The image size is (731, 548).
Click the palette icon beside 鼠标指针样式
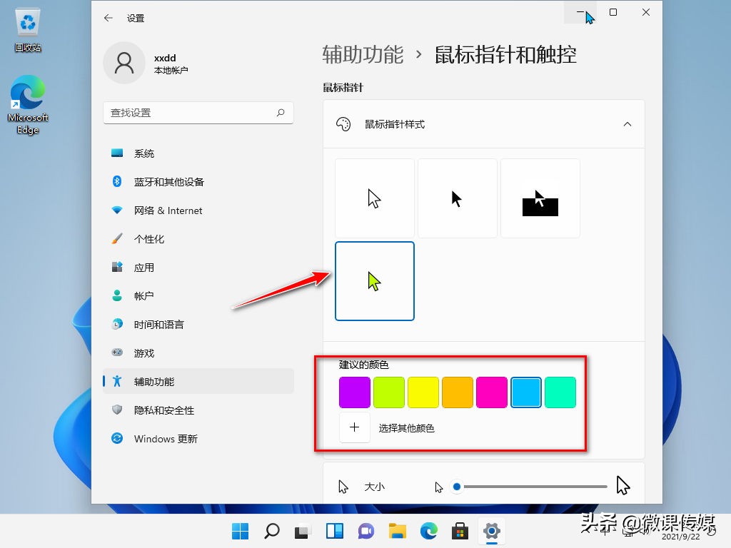pyautogui.click(x=343, y=124)
